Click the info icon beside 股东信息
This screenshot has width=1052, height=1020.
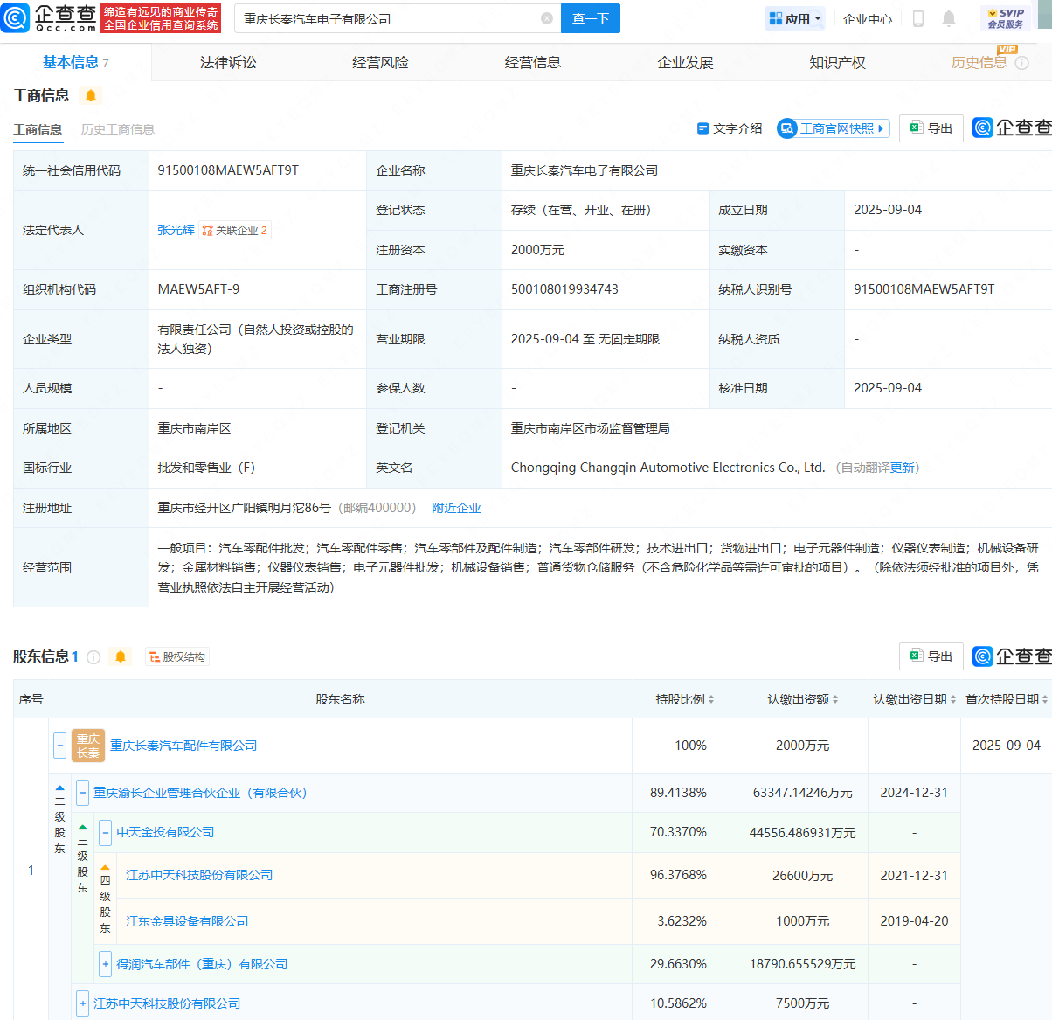pyautogui.click(x=93, y=657)
